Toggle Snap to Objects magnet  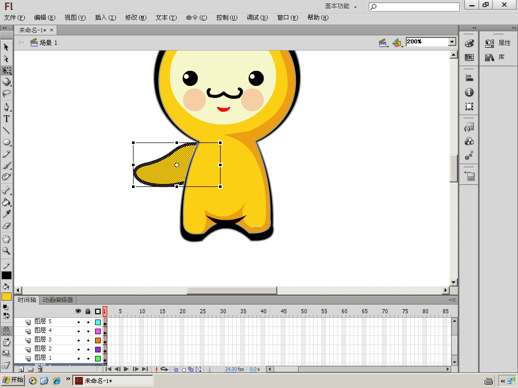click(x=6, y=331)
